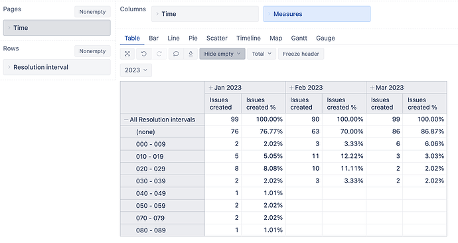
Task: Click the Issues created header under Feb 2023
Action: tap(304, 104)
